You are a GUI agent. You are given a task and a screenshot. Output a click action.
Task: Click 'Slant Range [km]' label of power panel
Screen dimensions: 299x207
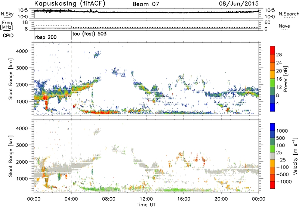(x=10, y=79)
